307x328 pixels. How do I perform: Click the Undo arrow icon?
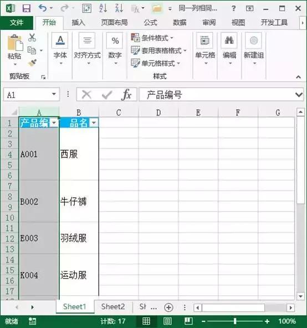pyautogui.click(x=43, y=8)
